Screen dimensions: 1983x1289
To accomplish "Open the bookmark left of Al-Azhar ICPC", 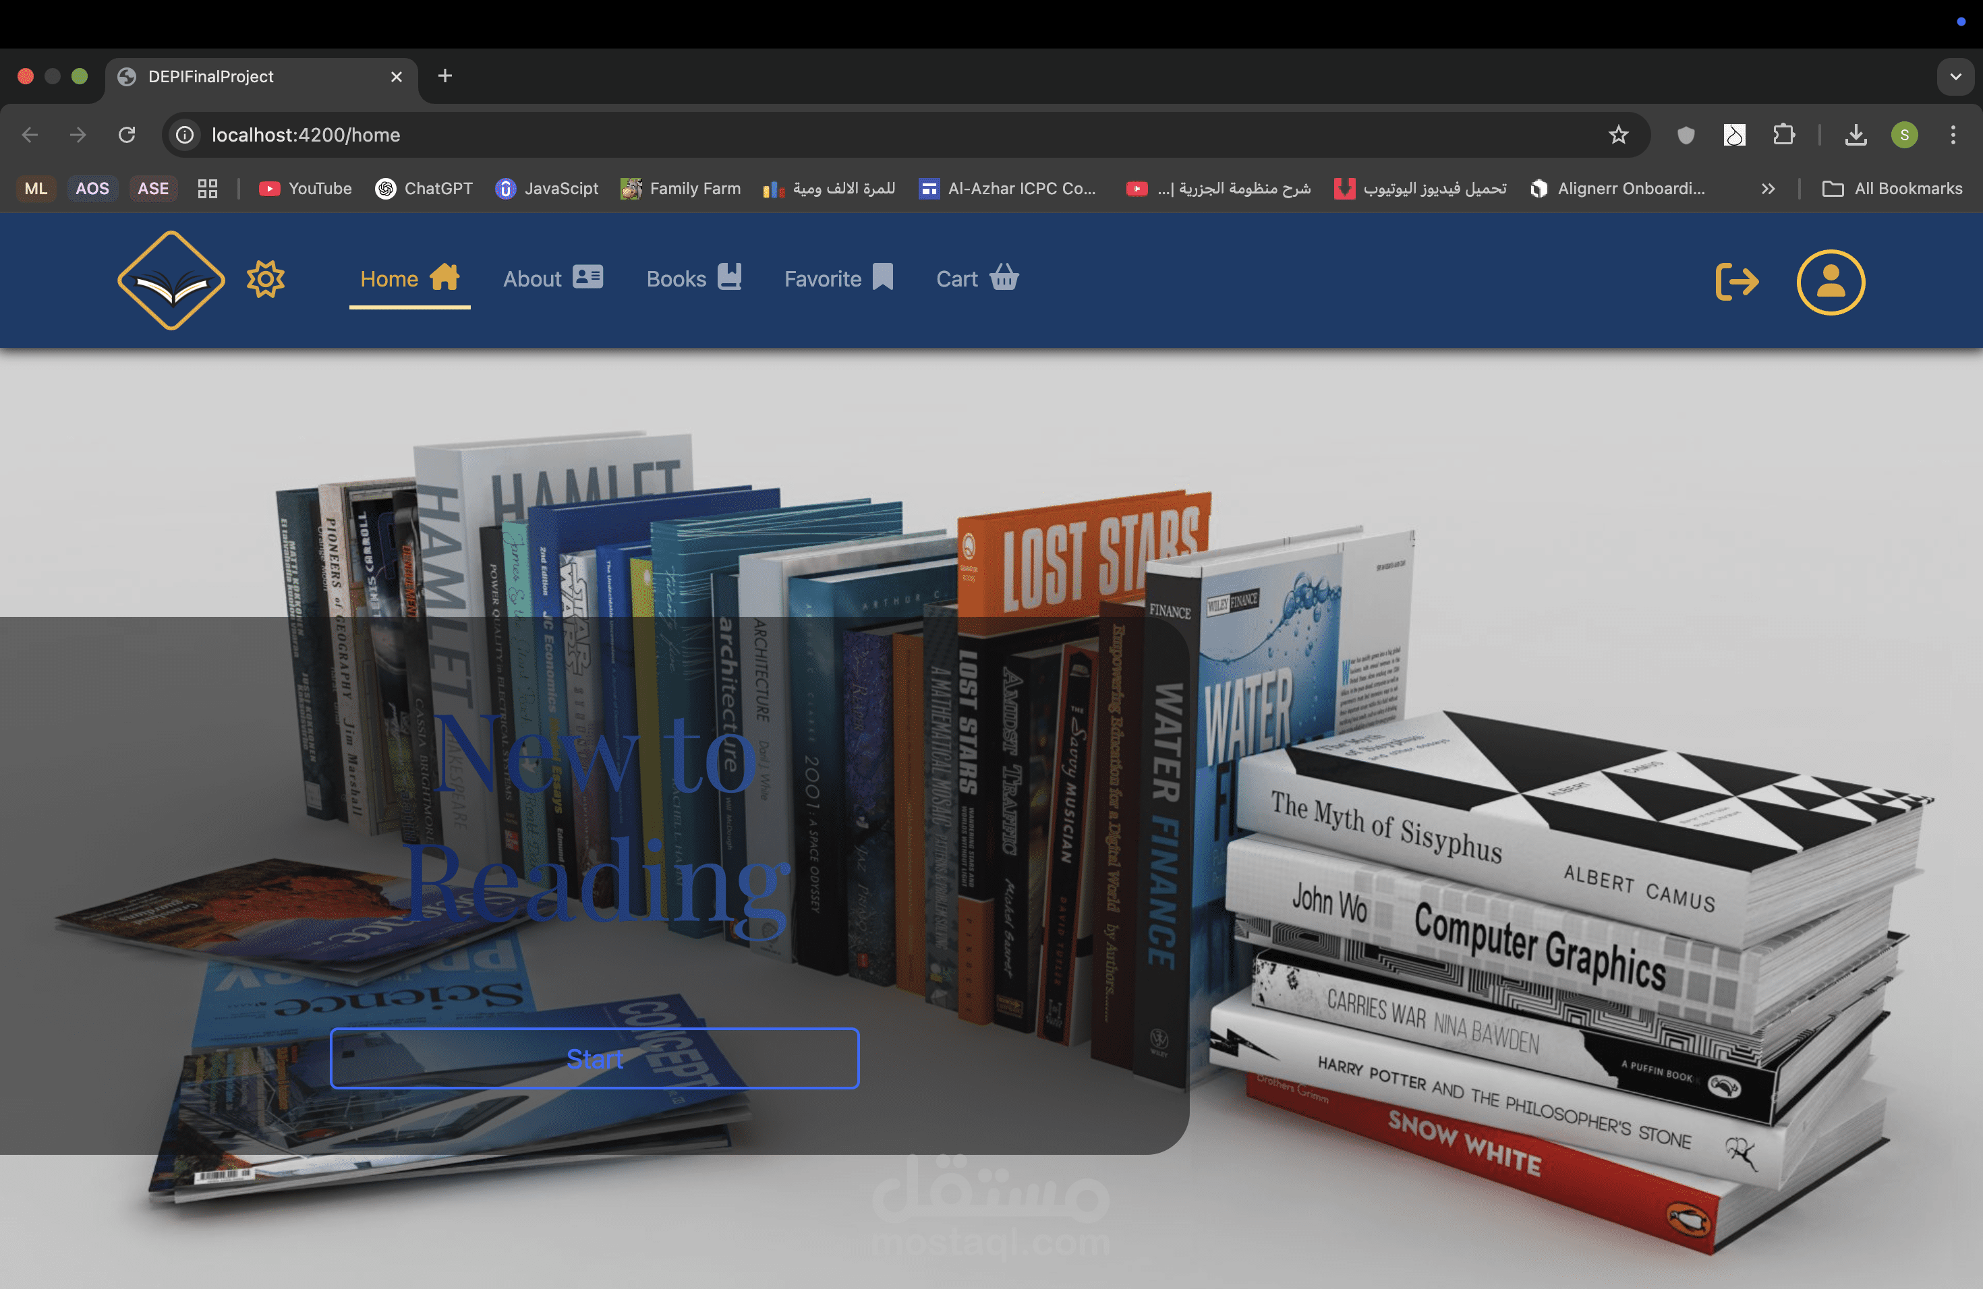I will (x=829, y=189).
